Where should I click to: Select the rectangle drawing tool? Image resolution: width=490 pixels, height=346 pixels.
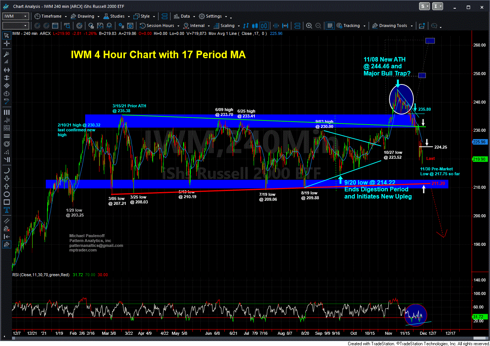[x=6, y=203]
